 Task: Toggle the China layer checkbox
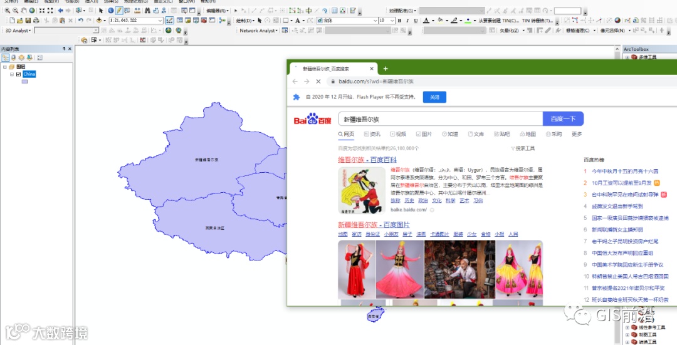click(19, 74)
